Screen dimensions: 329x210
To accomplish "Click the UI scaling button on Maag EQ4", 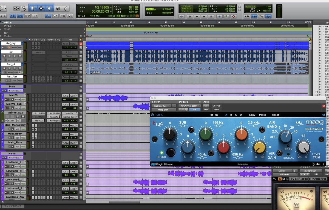I will 324,115.
